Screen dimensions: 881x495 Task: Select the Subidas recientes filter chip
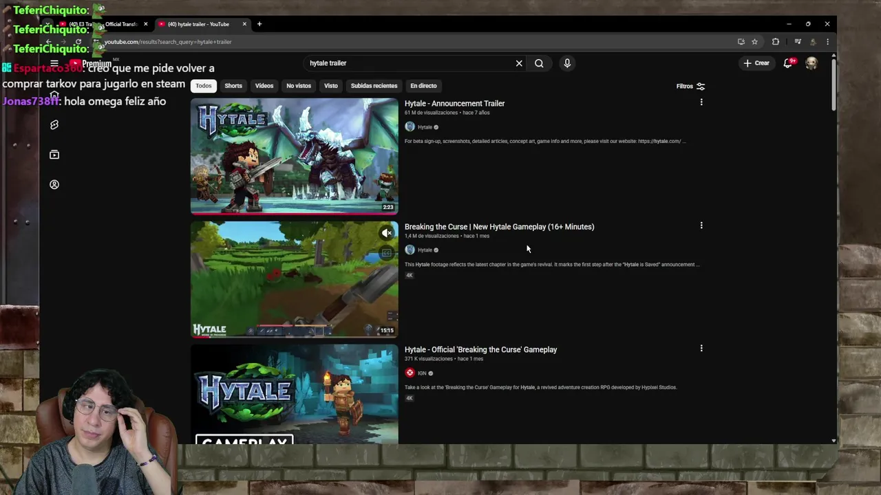click(x=374, y=86)
